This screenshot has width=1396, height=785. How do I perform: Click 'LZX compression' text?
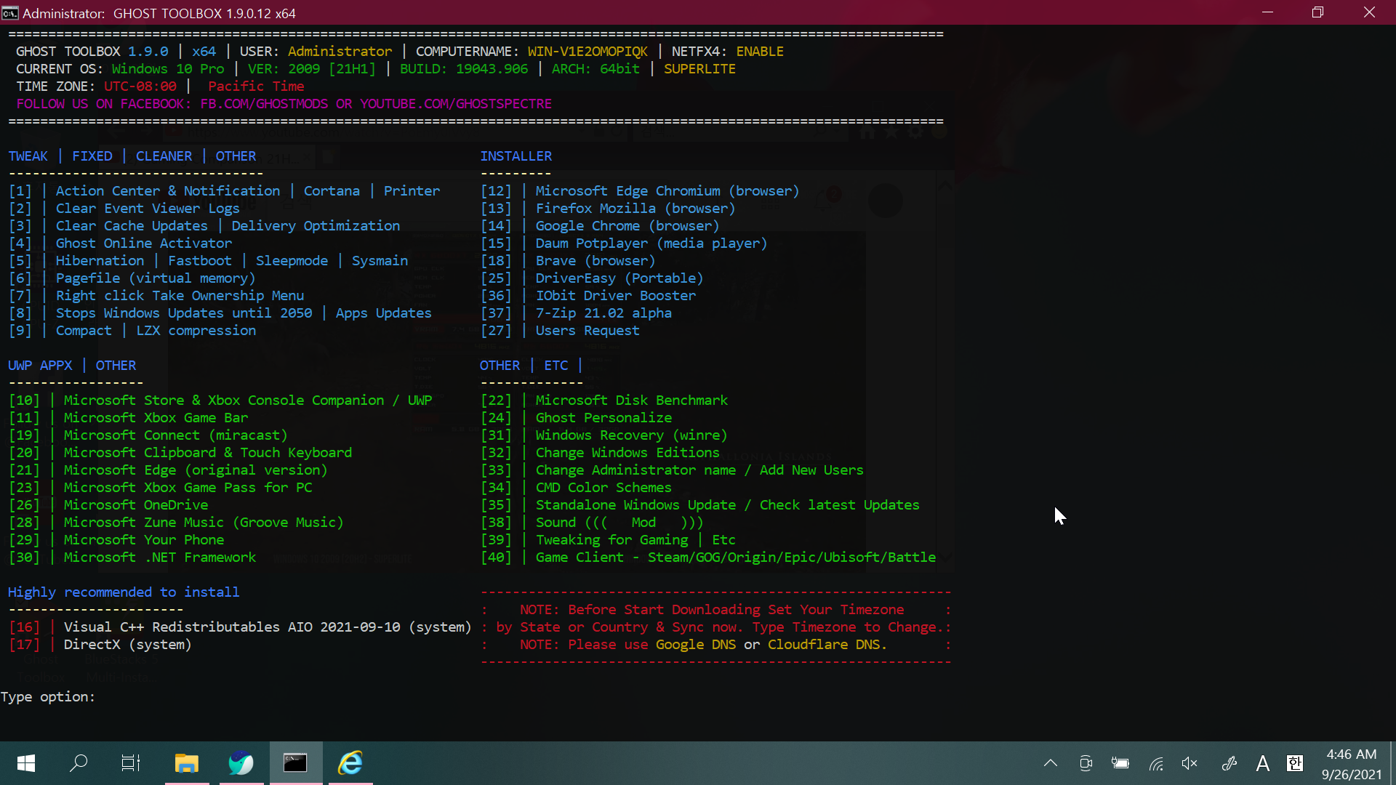point(196,331)
